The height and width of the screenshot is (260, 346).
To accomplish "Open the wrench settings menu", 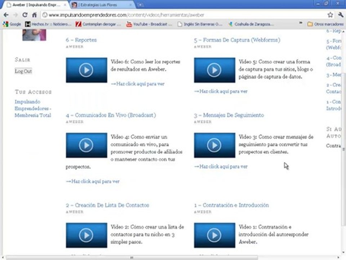I will (341, 15).
